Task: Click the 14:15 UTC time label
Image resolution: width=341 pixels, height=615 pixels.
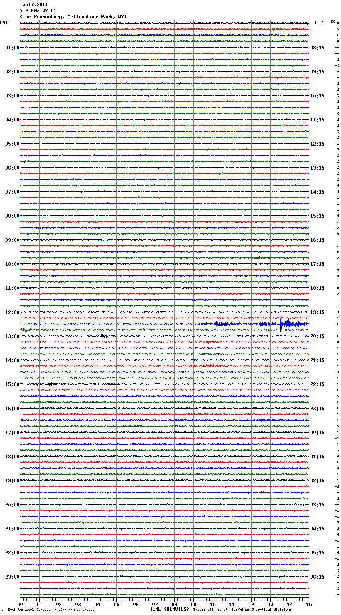Action: click(x=317, y=192)
